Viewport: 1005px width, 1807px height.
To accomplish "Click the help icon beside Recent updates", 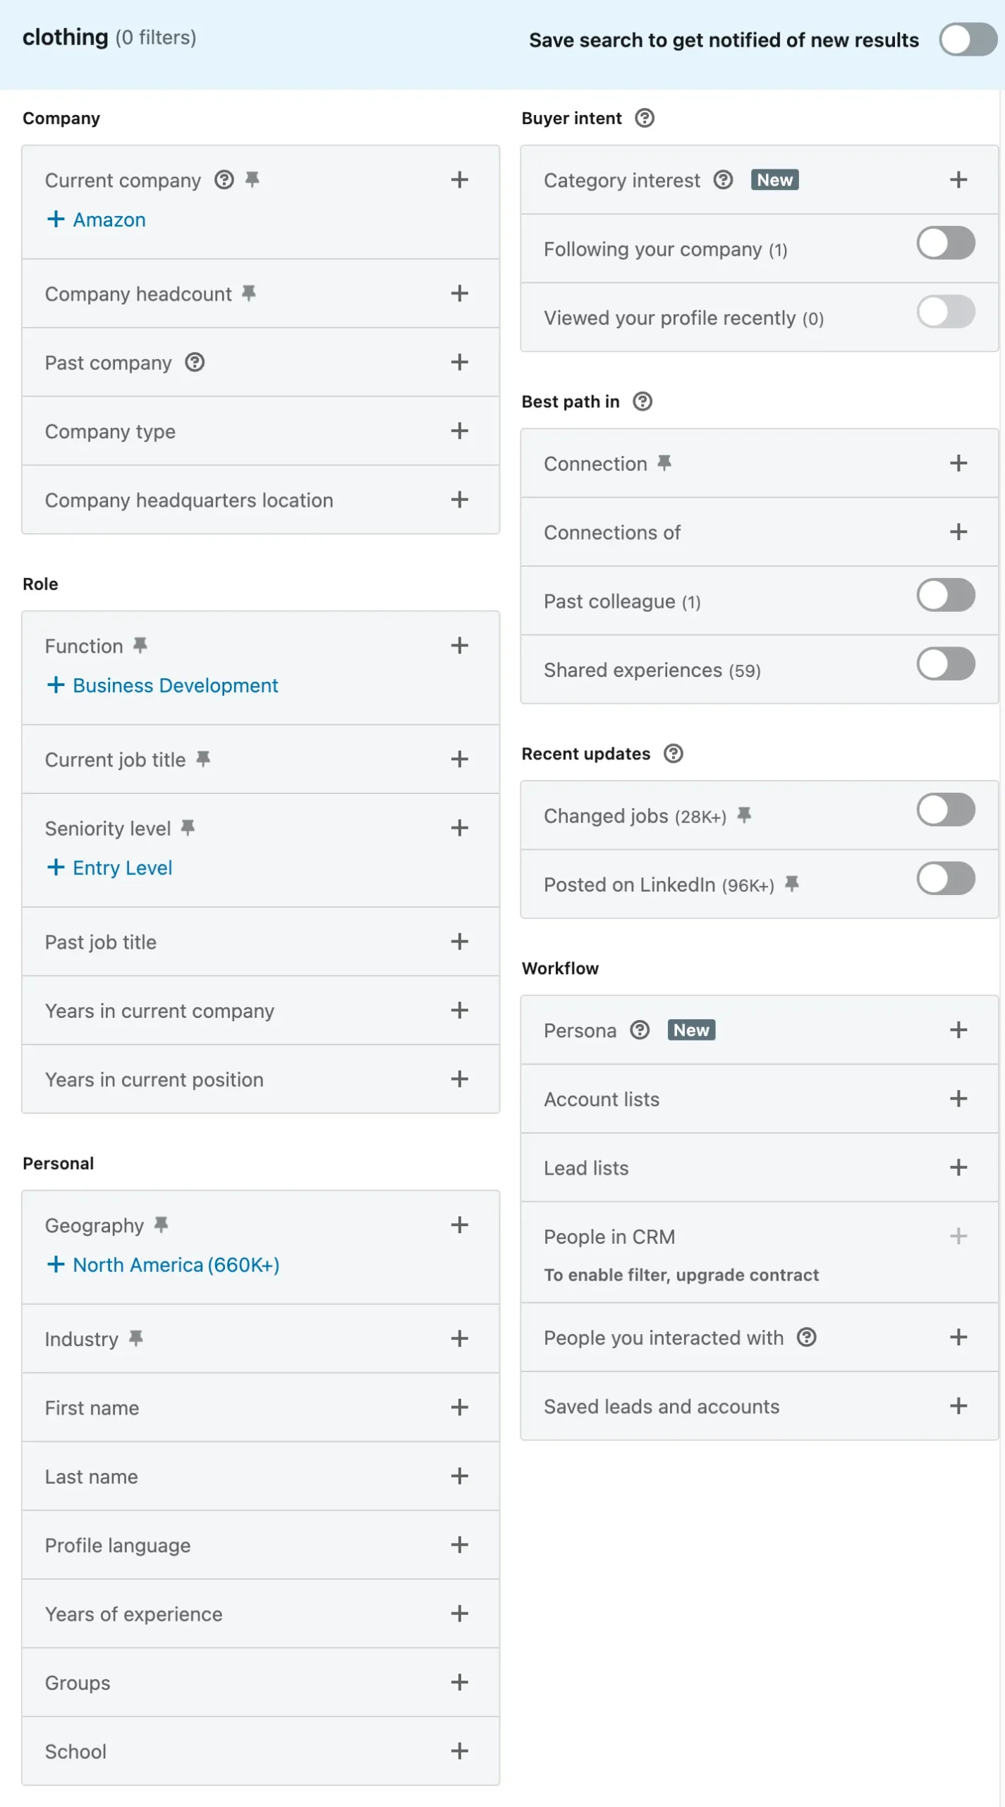I will click(674, 754).
